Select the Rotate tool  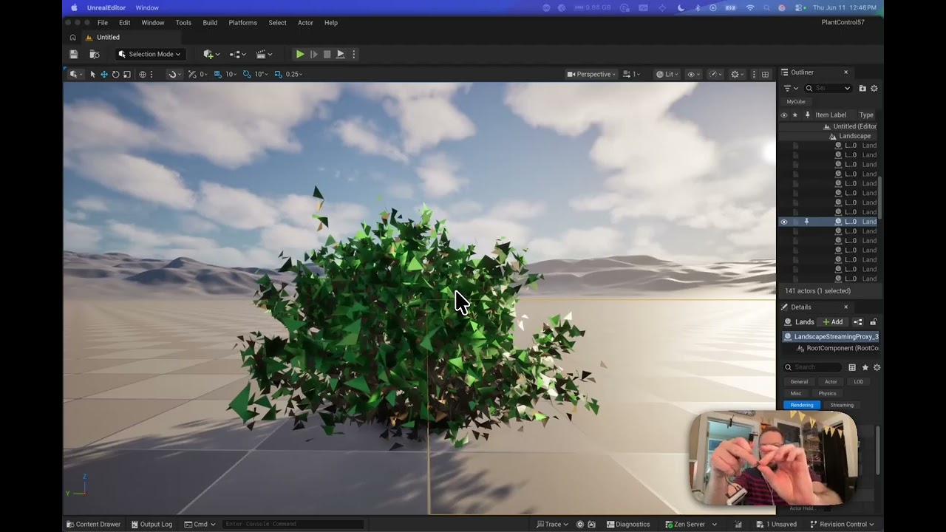click(115, 74)
